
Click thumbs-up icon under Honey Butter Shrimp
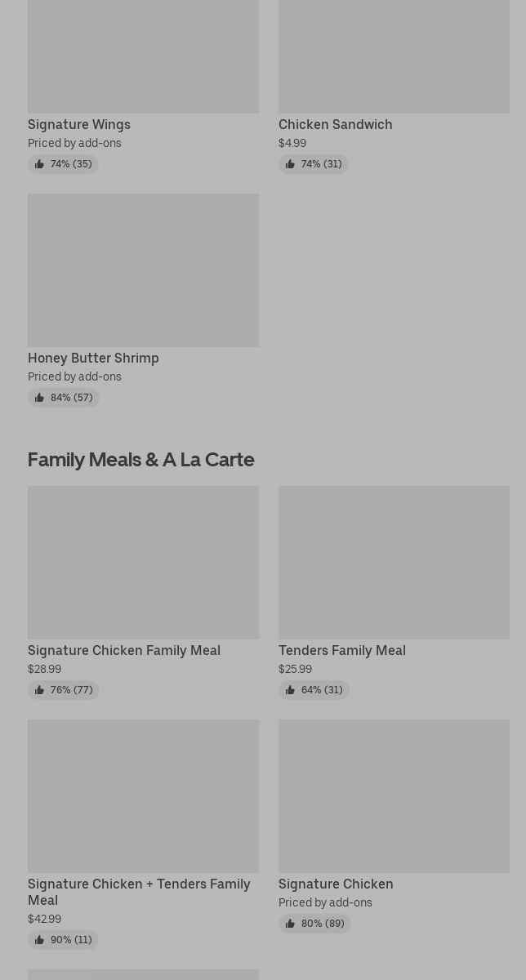[x=39, y=398]
